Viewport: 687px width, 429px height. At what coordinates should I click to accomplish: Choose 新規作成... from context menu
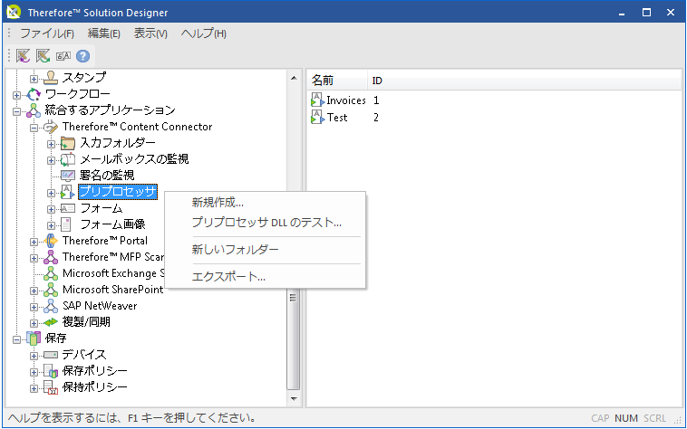pyautogui.click(x=265, y=203)
